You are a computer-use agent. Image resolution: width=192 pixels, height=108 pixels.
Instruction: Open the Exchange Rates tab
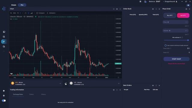coord(18,94)
